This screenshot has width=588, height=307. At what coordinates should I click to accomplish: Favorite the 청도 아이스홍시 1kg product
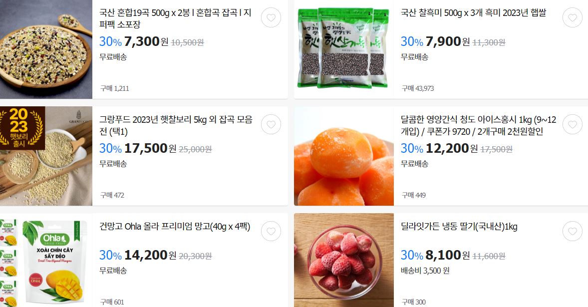[x=572, y=124]
